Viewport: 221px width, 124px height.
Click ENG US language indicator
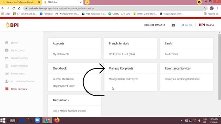pyautogui.click(x=204, y=121)
